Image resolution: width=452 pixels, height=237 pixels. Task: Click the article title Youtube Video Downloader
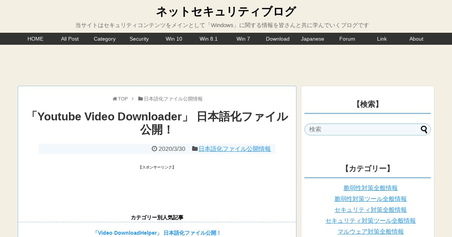click(x=157, y=123)
